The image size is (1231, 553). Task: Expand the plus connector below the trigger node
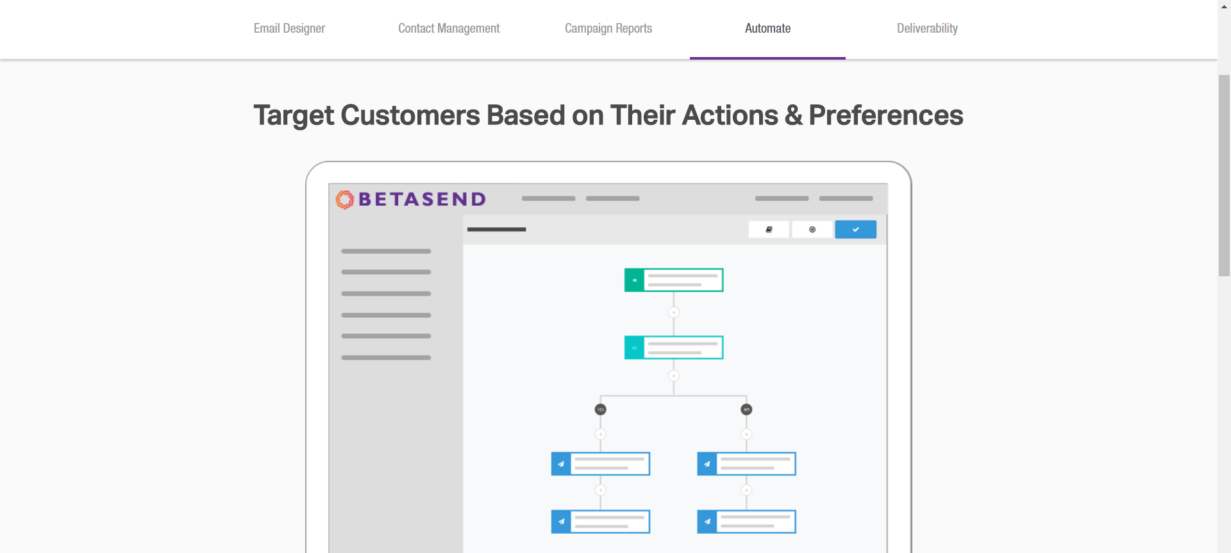(x=674, y=313)
